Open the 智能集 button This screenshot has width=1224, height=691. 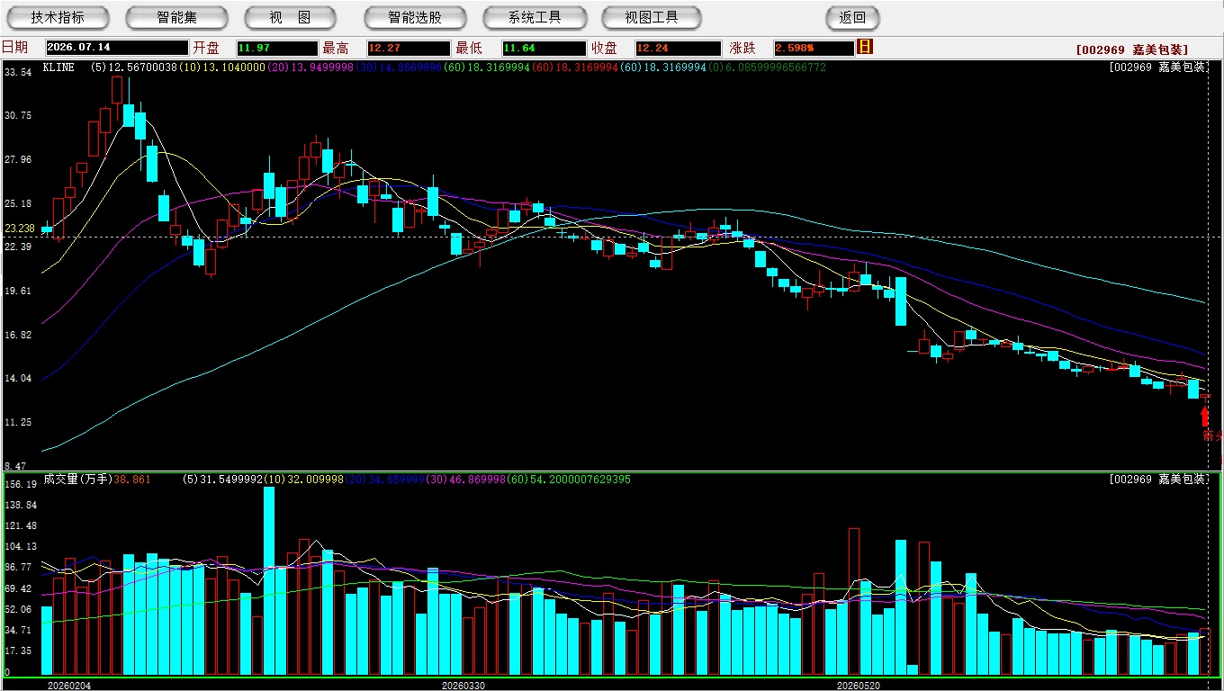tap(177, 17)
